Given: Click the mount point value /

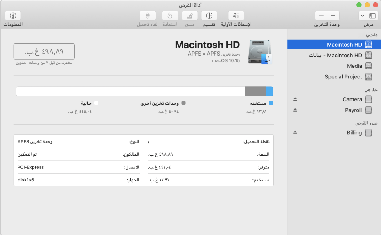Looking at the screenshot, I should tap(149, 142).
